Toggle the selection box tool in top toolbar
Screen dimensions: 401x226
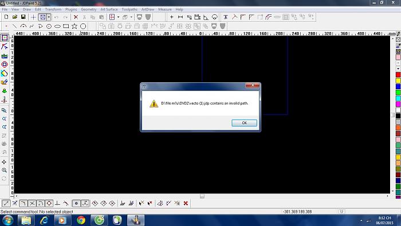pos(43,17)
